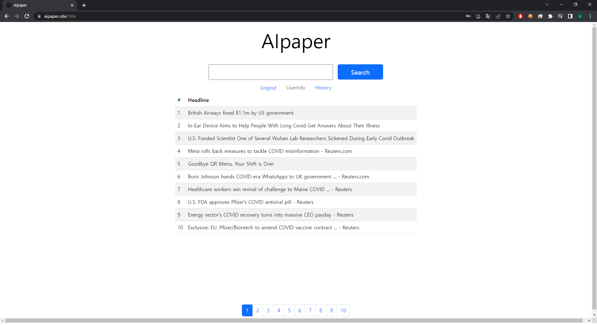The image size is (597, 325).
Task: Open Chrome's three-dot menu
Action: click(x=590, y=16)
